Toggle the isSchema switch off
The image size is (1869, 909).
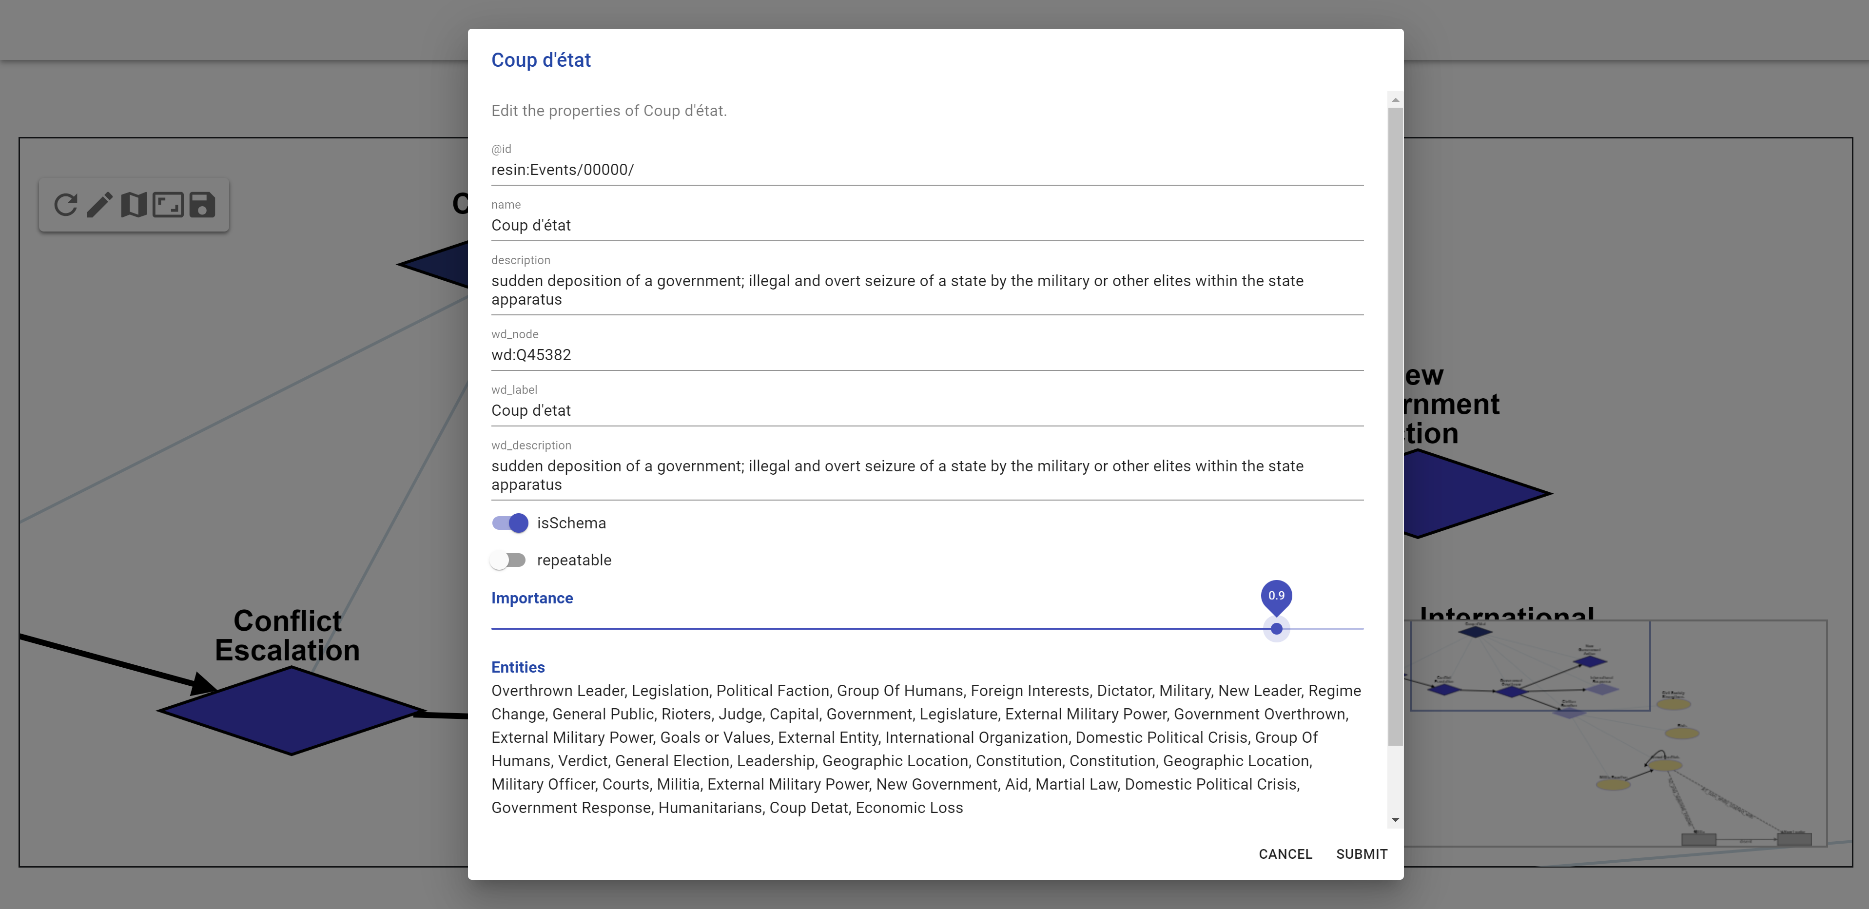pyautogui.click(x=510, y=523)
